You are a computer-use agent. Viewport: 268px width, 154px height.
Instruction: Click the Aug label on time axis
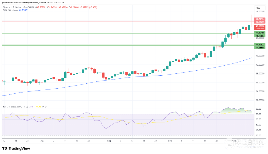[109, 140]
